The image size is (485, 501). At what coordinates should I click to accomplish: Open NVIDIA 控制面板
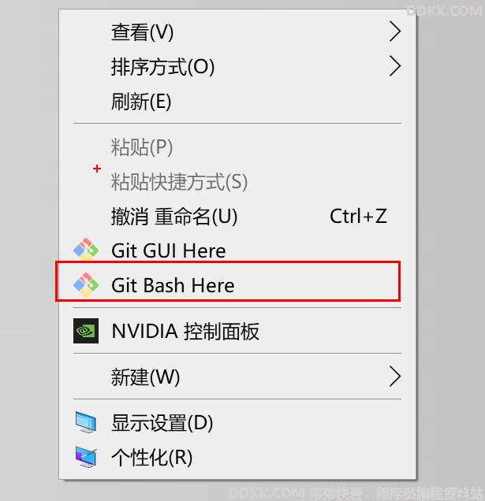pyautogui.click(x=237, y=331)
